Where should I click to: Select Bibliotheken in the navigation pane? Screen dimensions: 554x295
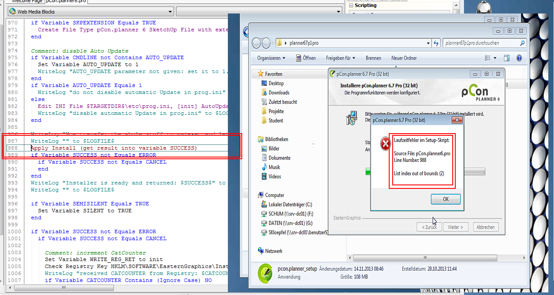[273, 139]
